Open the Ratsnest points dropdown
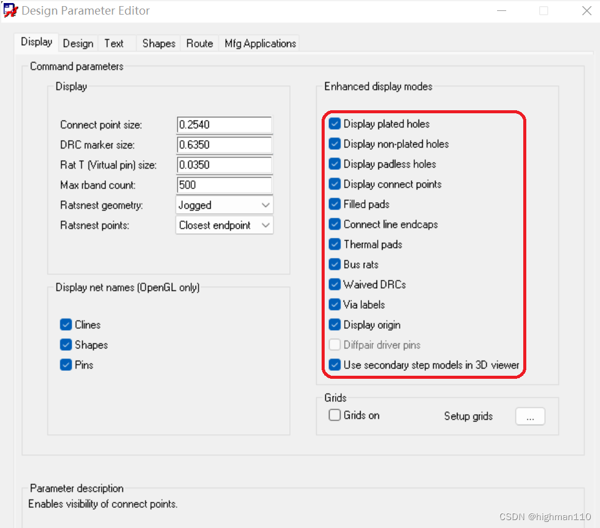 (x=224, y=225)
